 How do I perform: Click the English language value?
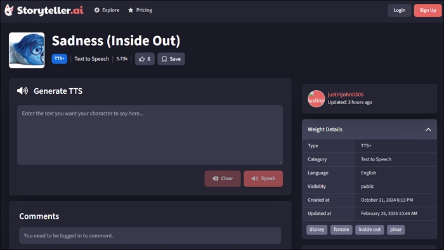369,173
